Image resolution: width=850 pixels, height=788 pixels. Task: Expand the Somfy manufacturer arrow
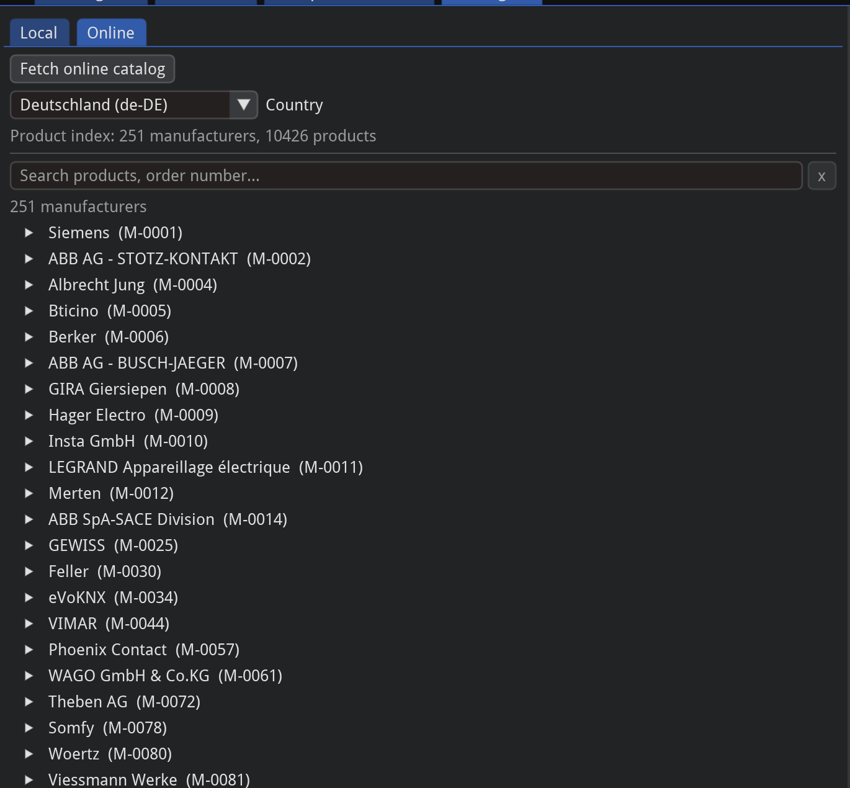tap(29, 728)
